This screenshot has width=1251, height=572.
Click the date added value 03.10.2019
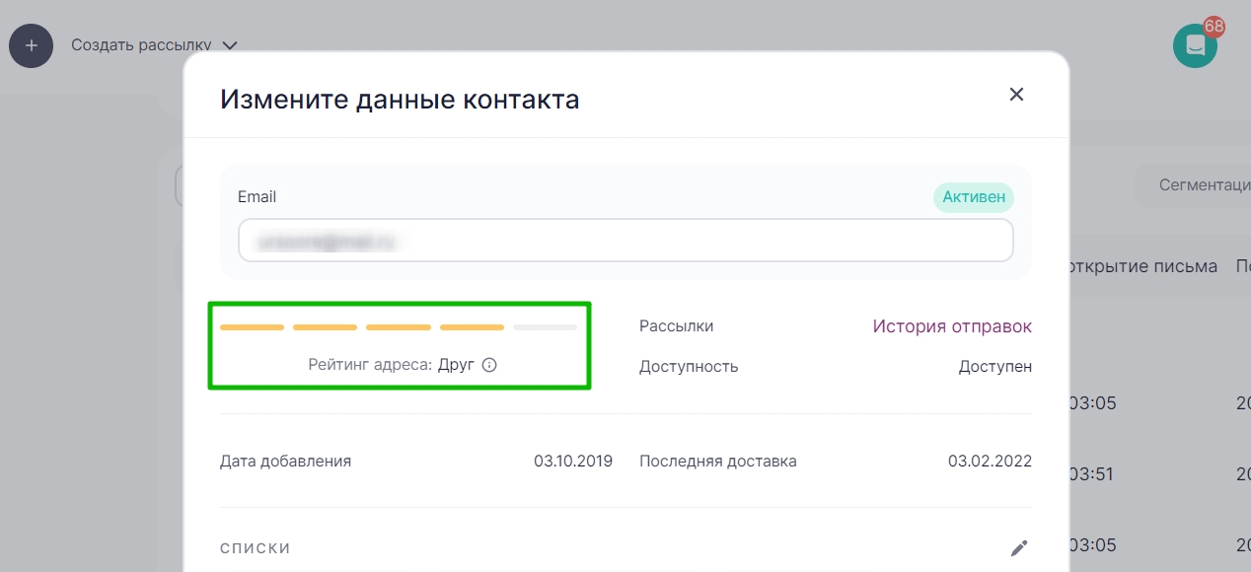(573, 461)
